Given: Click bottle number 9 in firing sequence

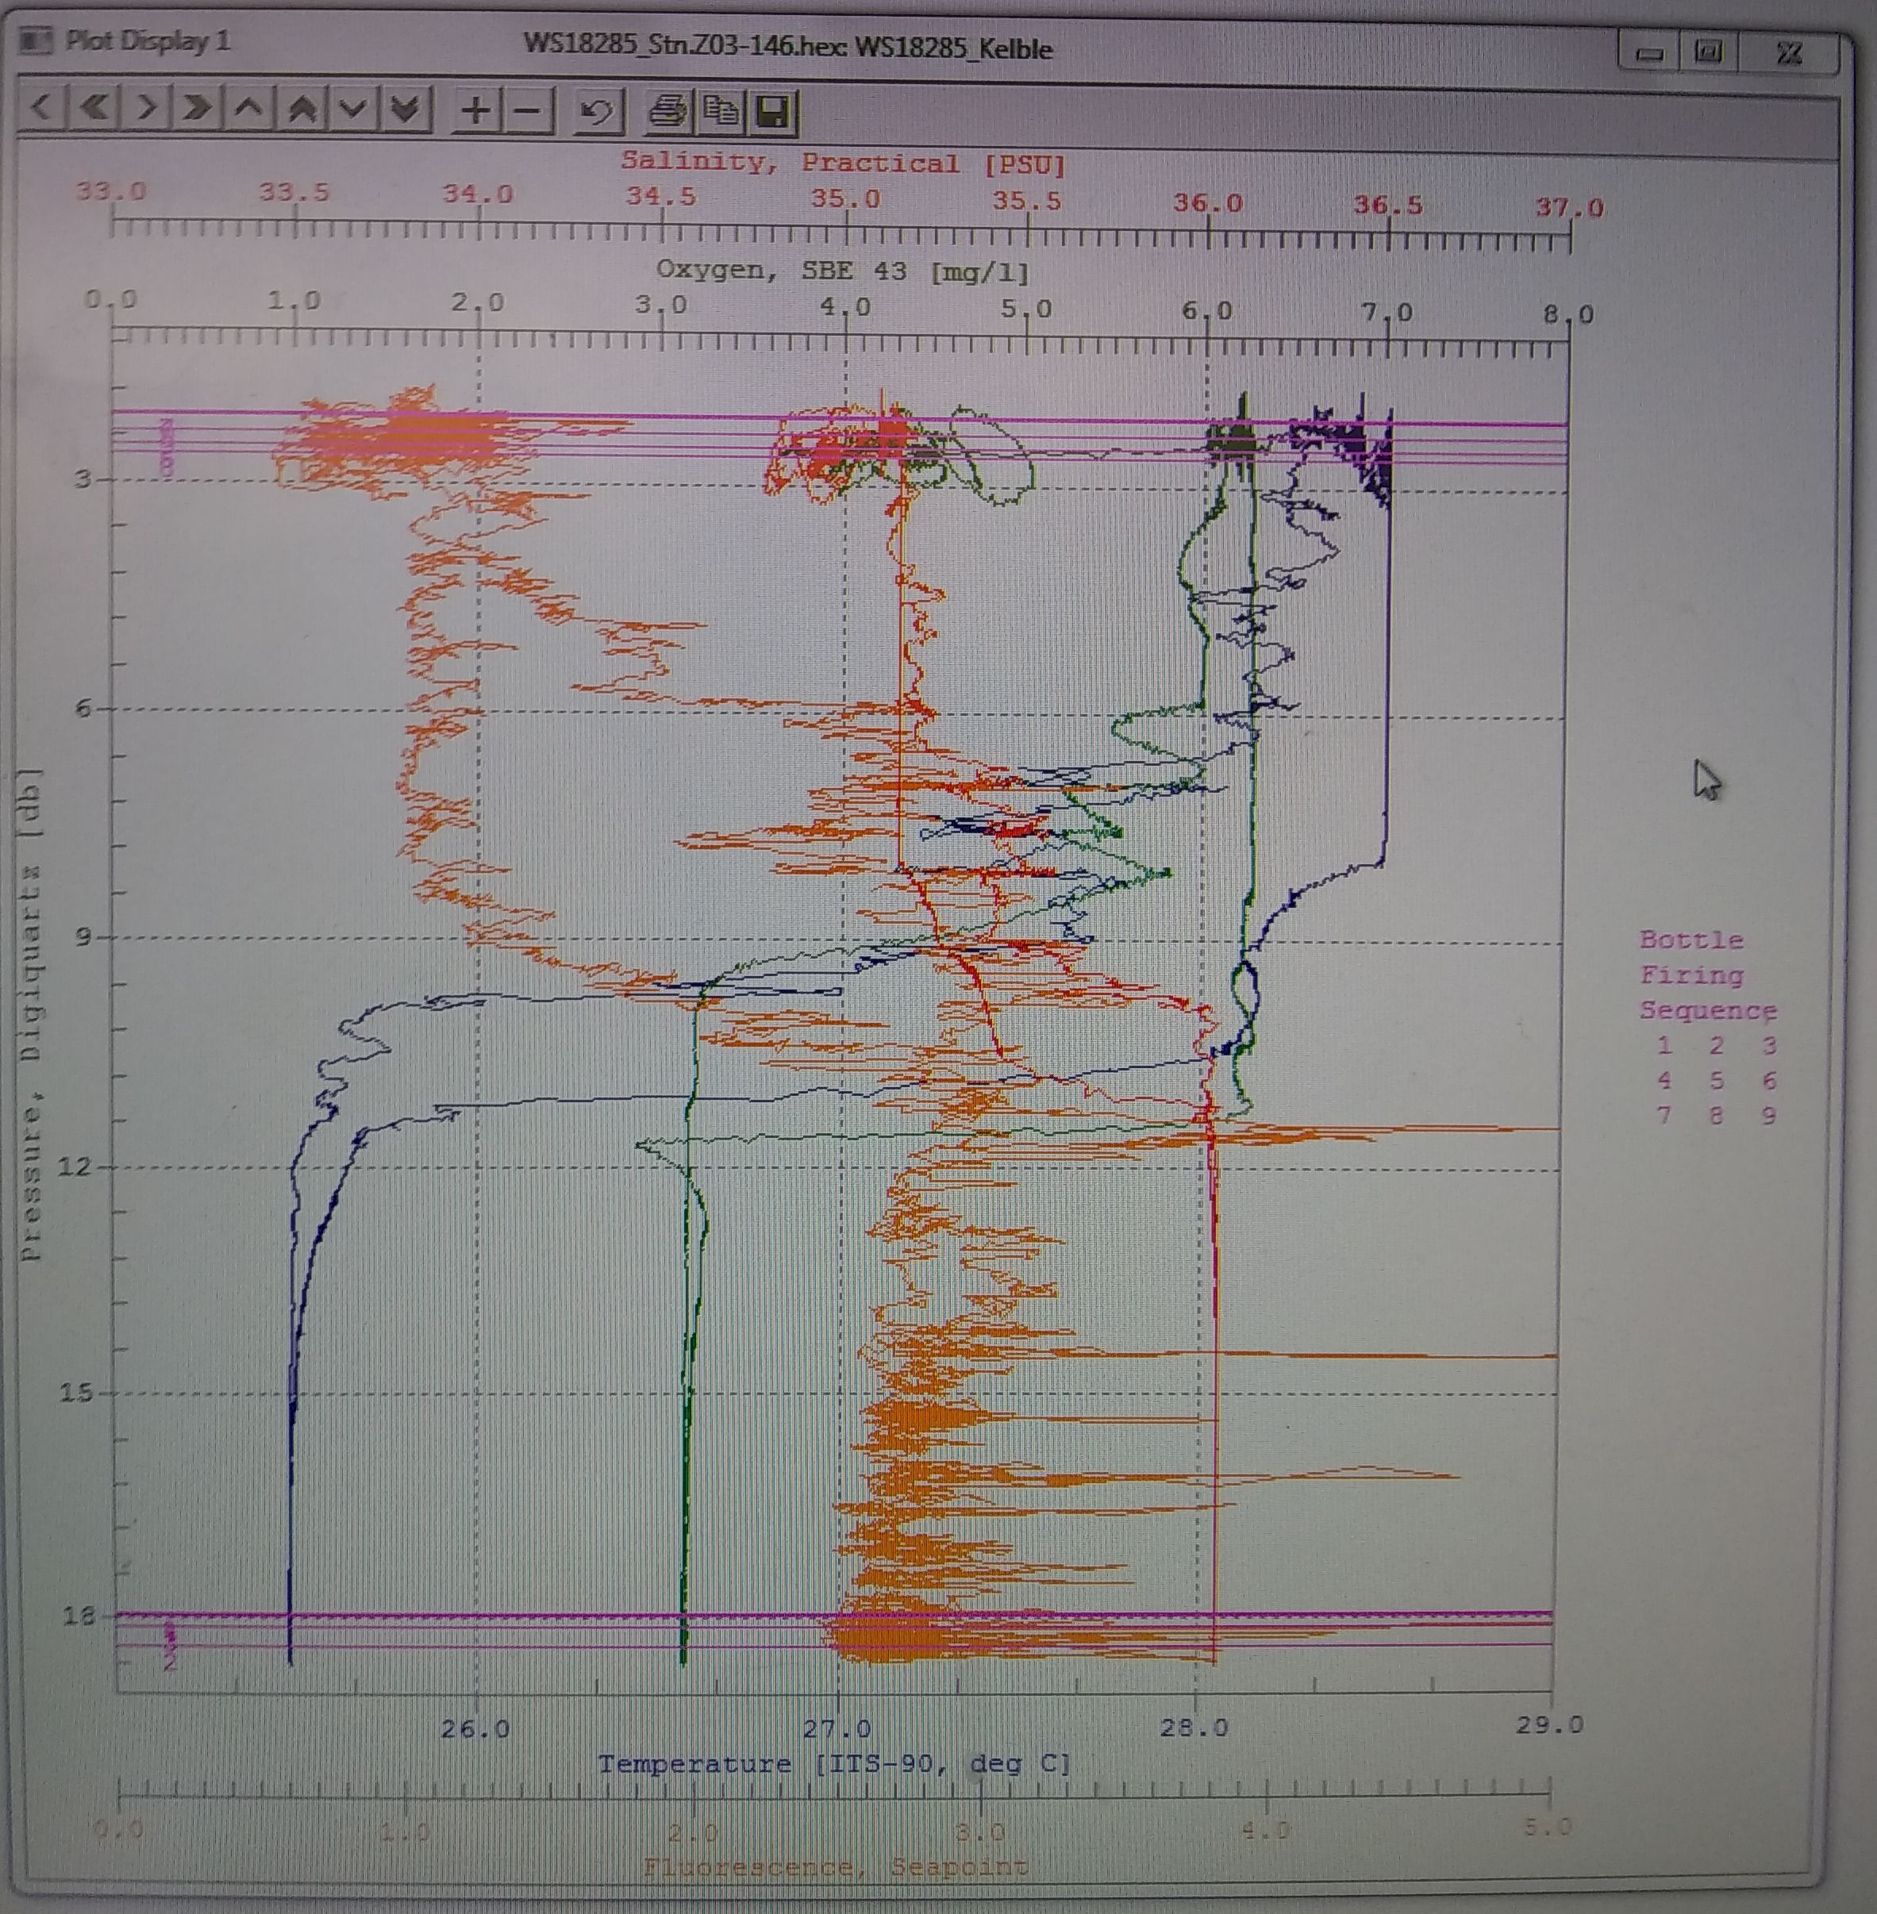Looking at the screenshot, I should pos(1768,1116).
